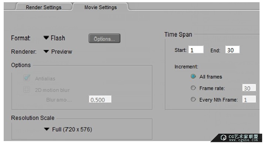Click the Blur amount field showing 0.500
The width and height of the screenshot is (264, 144).
click(x=100, y=99)
